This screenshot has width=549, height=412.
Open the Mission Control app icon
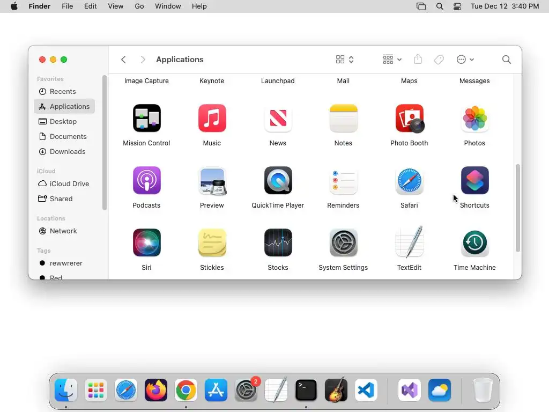[x=147, y=118]
